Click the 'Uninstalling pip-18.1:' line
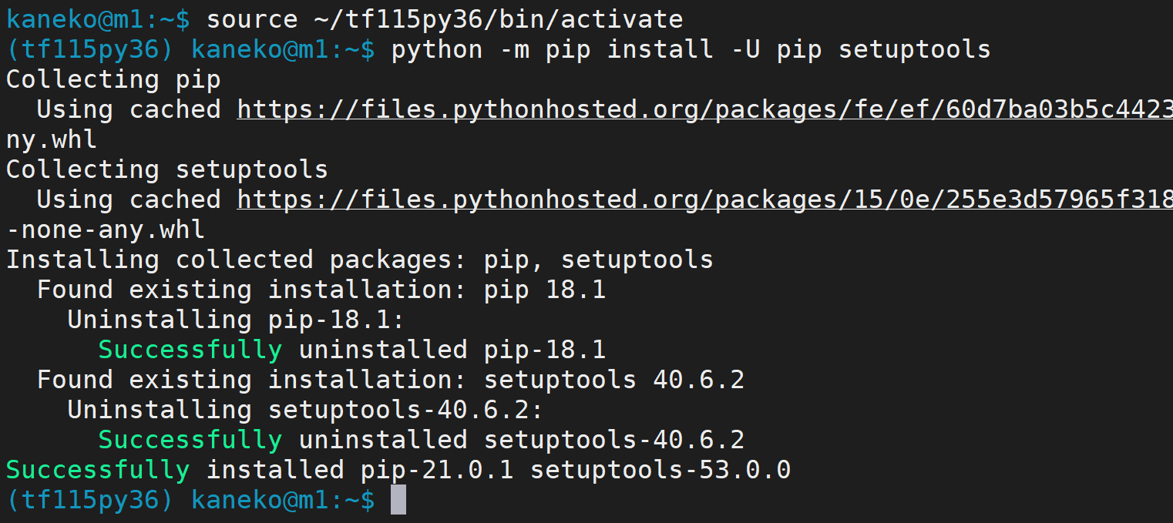The image size is (1173, 523). point(236,320)
